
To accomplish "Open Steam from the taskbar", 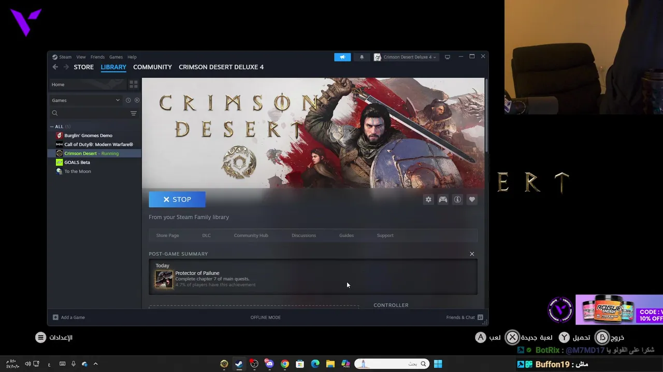I will click(239, 364).
